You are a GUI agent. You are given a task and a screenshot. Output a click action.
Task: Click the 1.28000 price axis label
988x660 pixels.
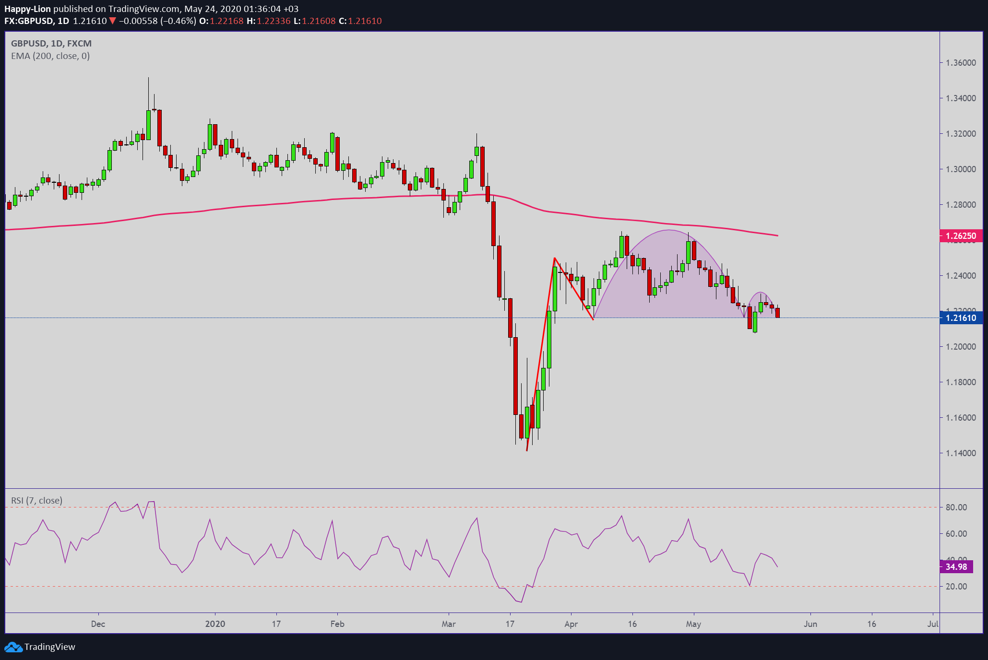[961, 205]
